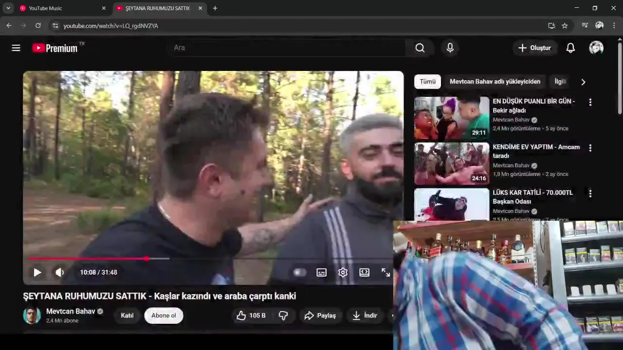Screen dimensions: 623x350
Task: Switch to the YouTube Music browser tab
Action: pyautogui.click(x=63, y=8)
